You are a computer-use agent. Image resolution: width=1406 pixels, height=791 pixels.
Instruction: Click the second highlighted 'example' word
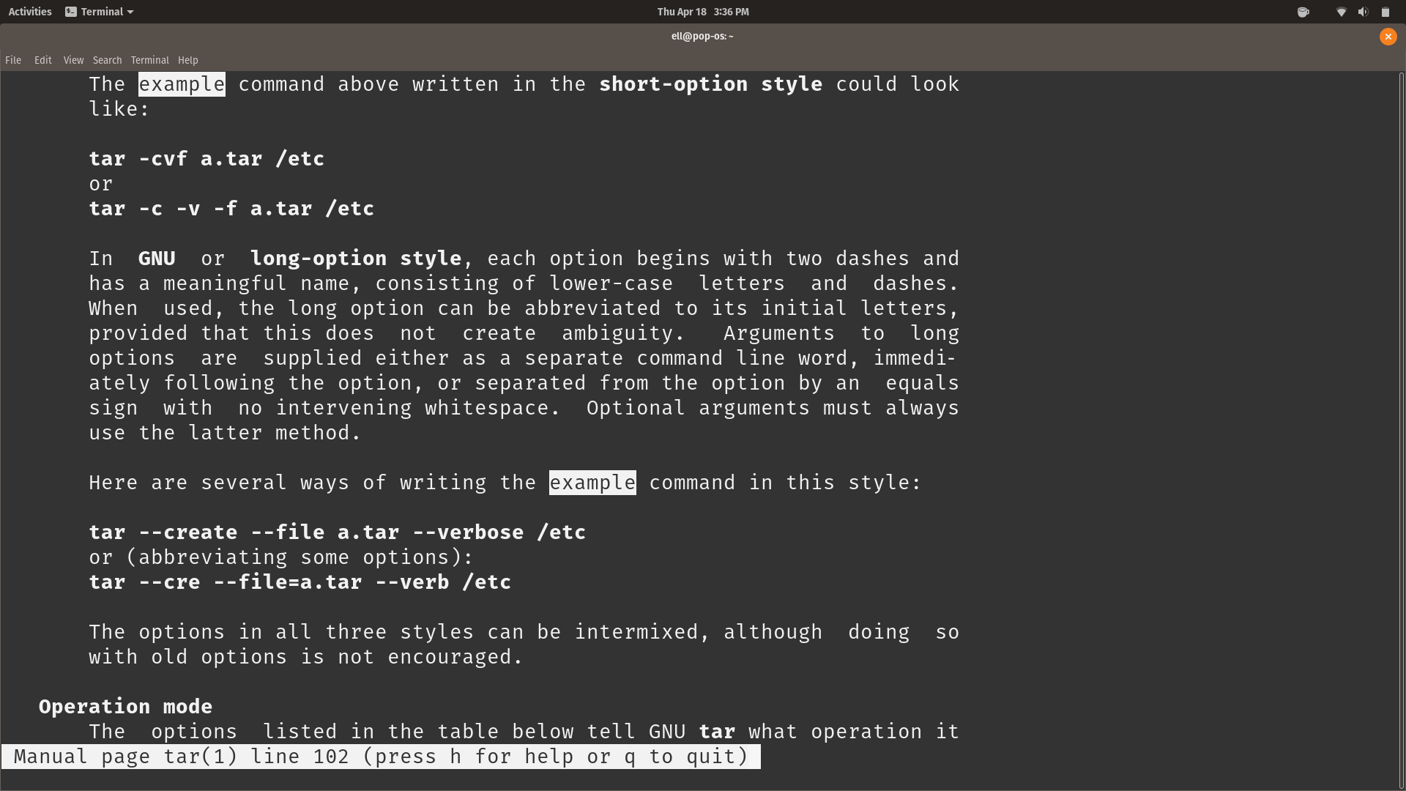click(592, 483)
